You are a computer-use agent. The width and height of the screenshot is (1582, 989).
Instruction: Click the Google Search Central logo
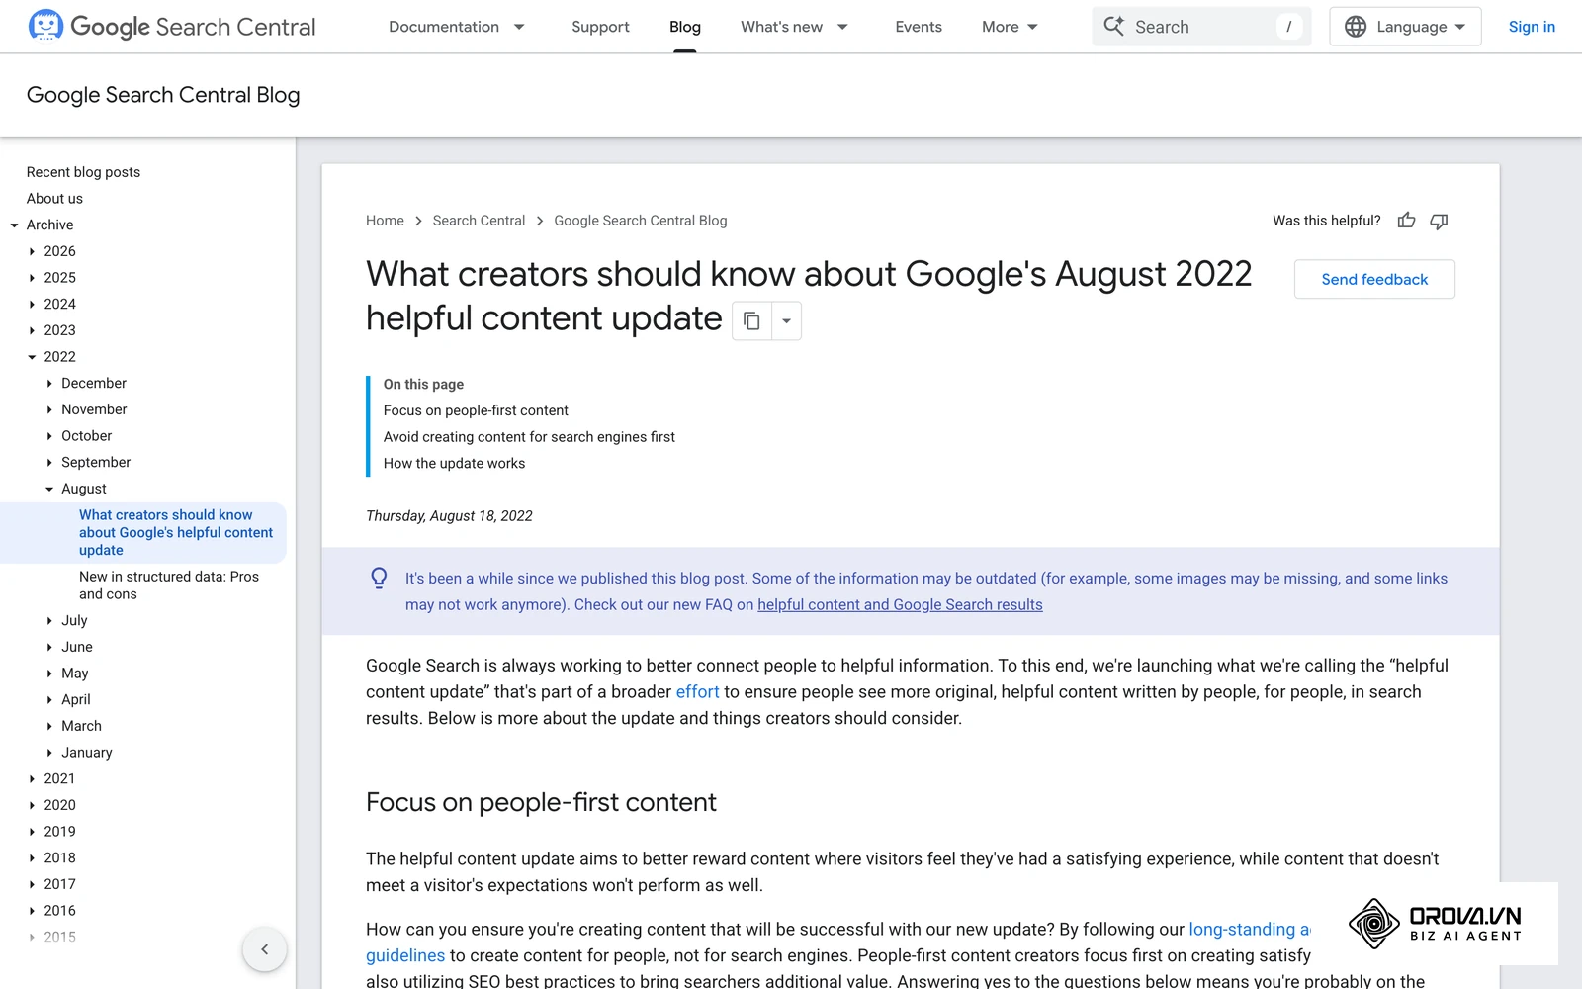click(172, 26)
